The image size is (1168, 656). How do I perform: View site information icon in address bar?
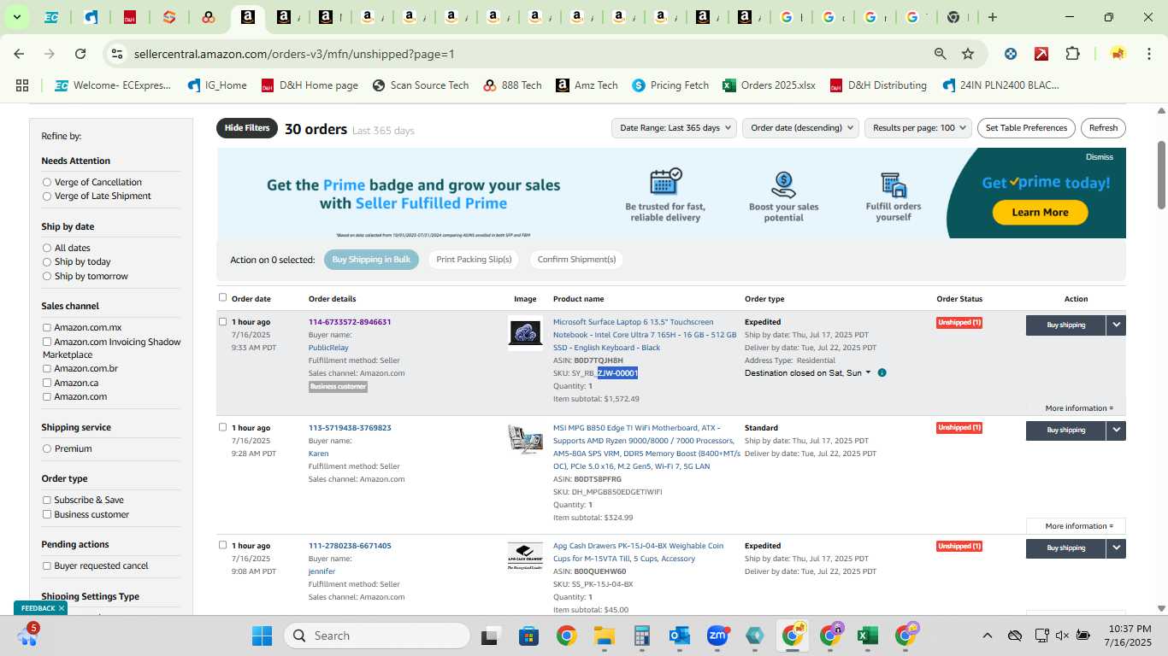click(117, 54)
